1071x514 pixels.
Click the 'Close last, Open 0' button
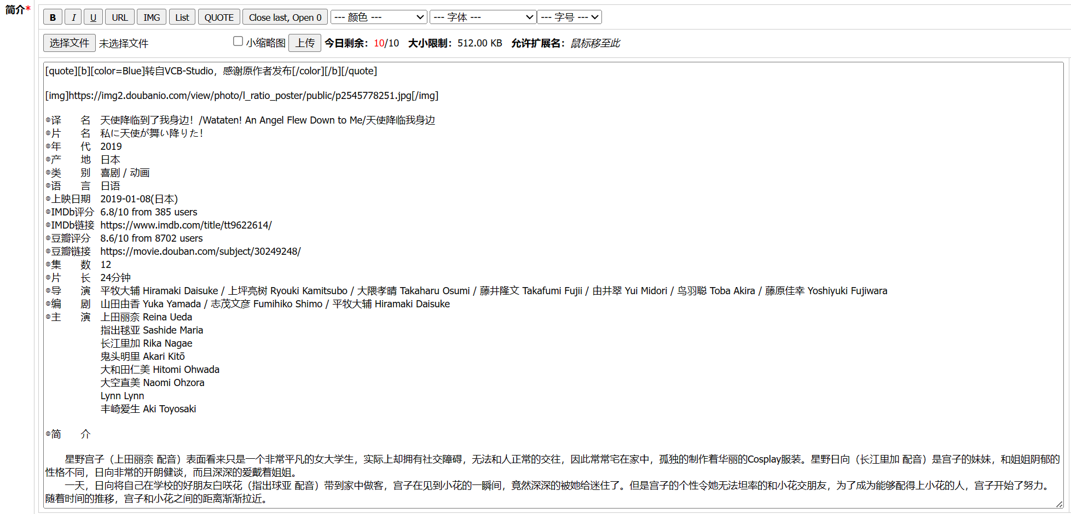pyautogui.click(x=285, y=17)
